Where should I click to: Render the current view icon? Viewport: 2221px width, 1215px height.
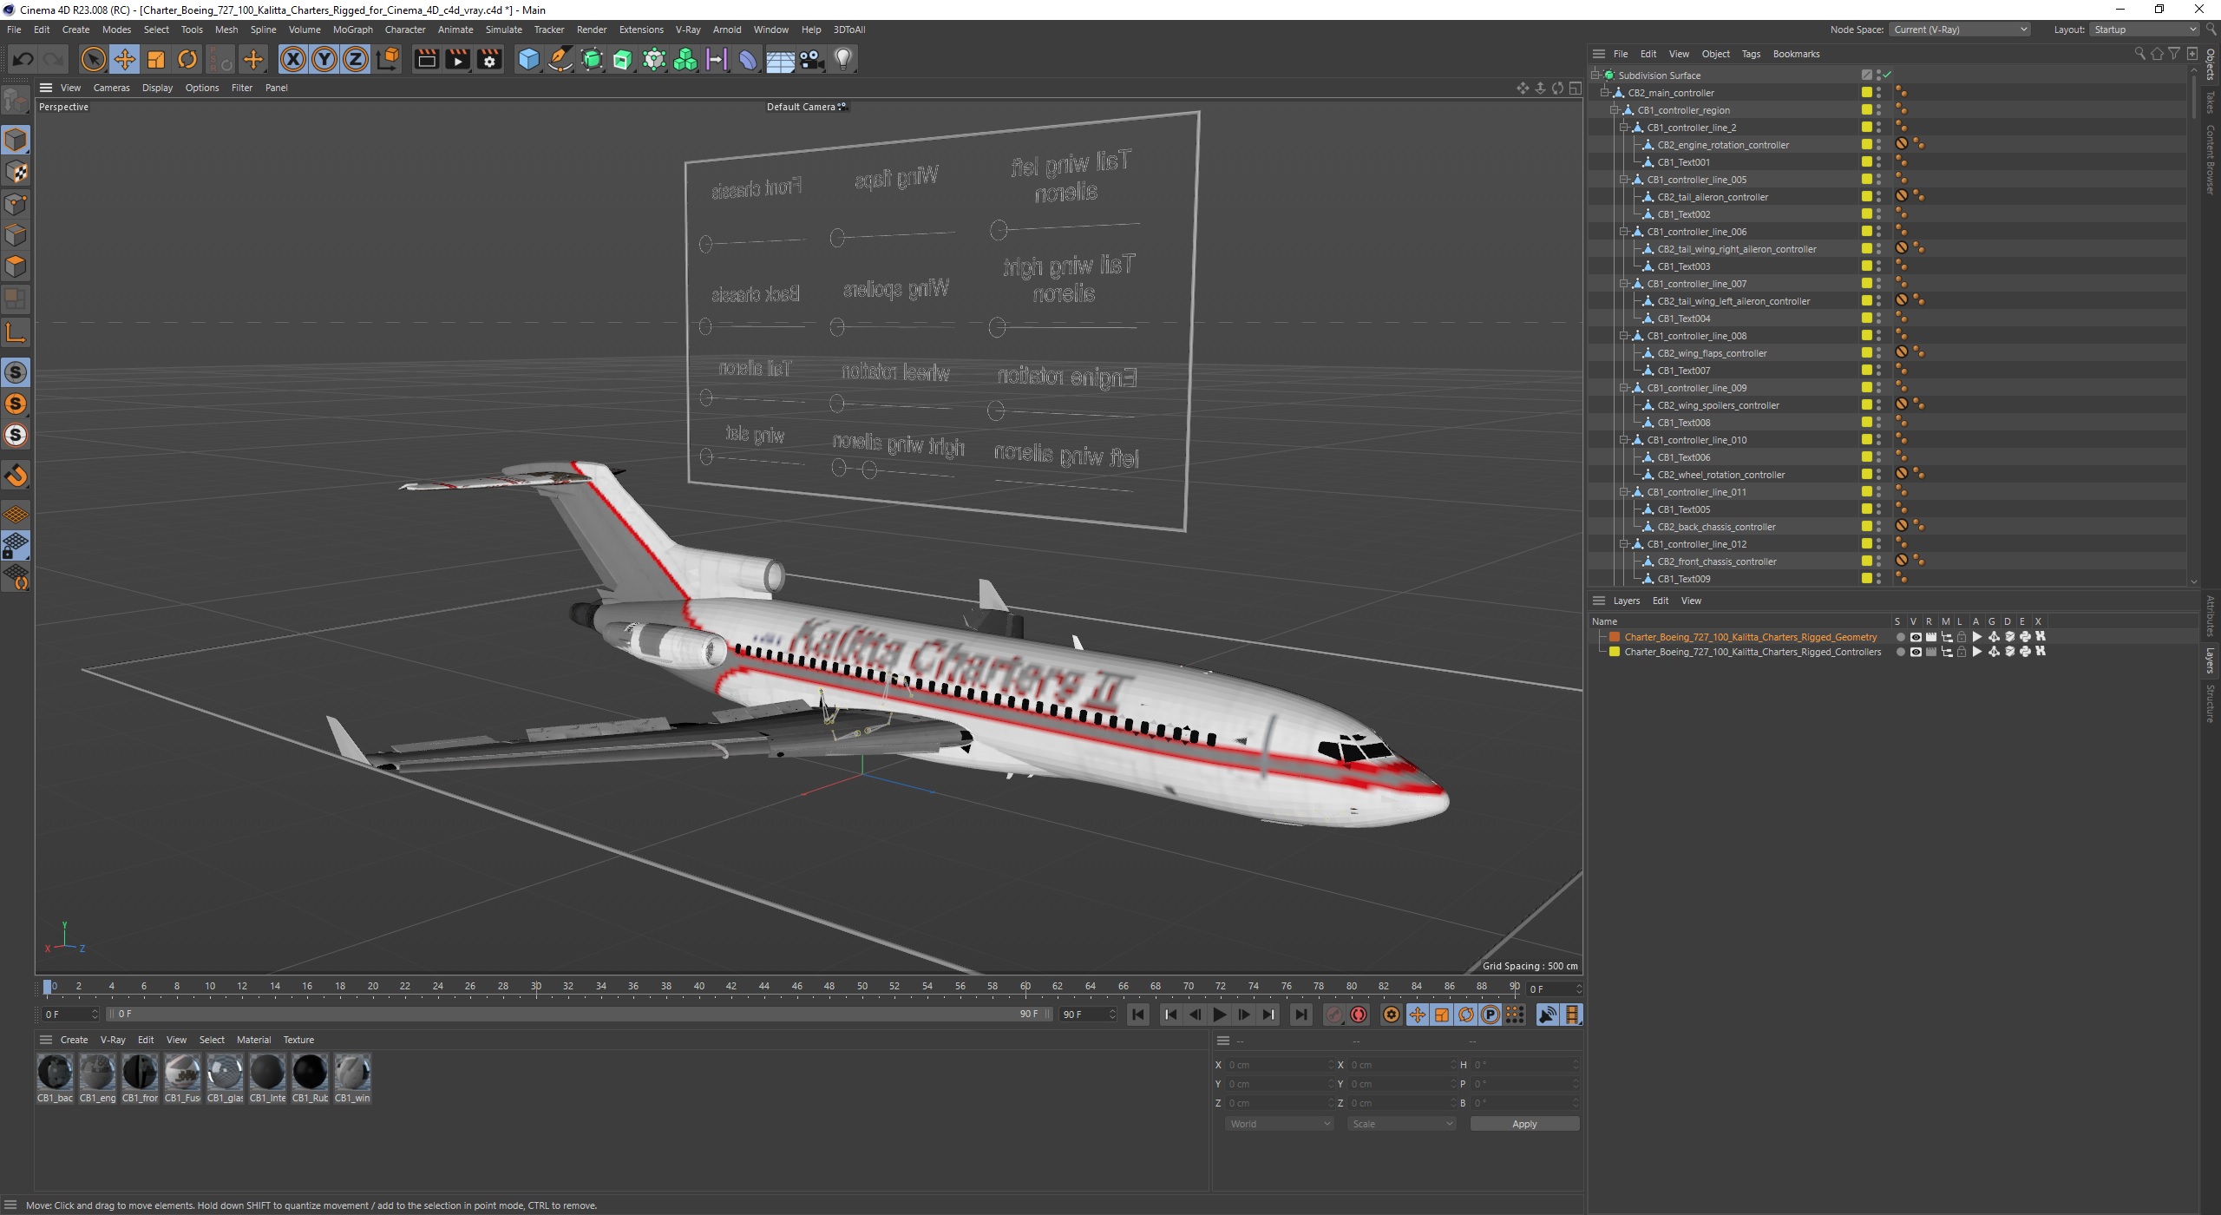426,59
